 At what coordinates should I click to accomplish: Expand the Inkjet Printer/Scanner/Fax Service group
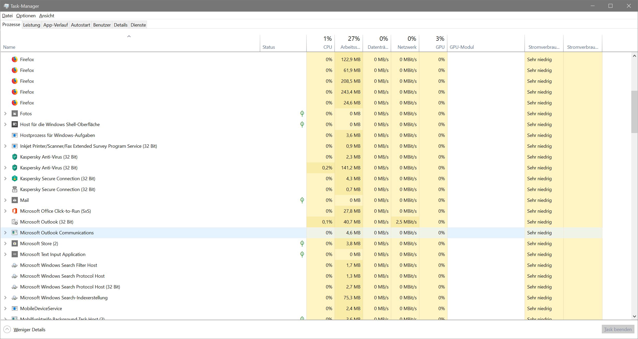tap(5, 146)
